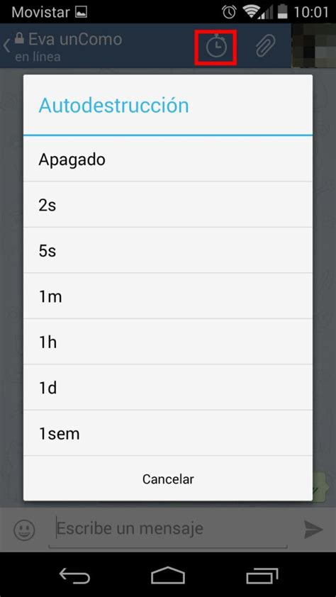Image resolution: width=336 pixels, height=597 pixels.
Task: Tap the alarm clock status bar icon
Action: click(229, 12)
